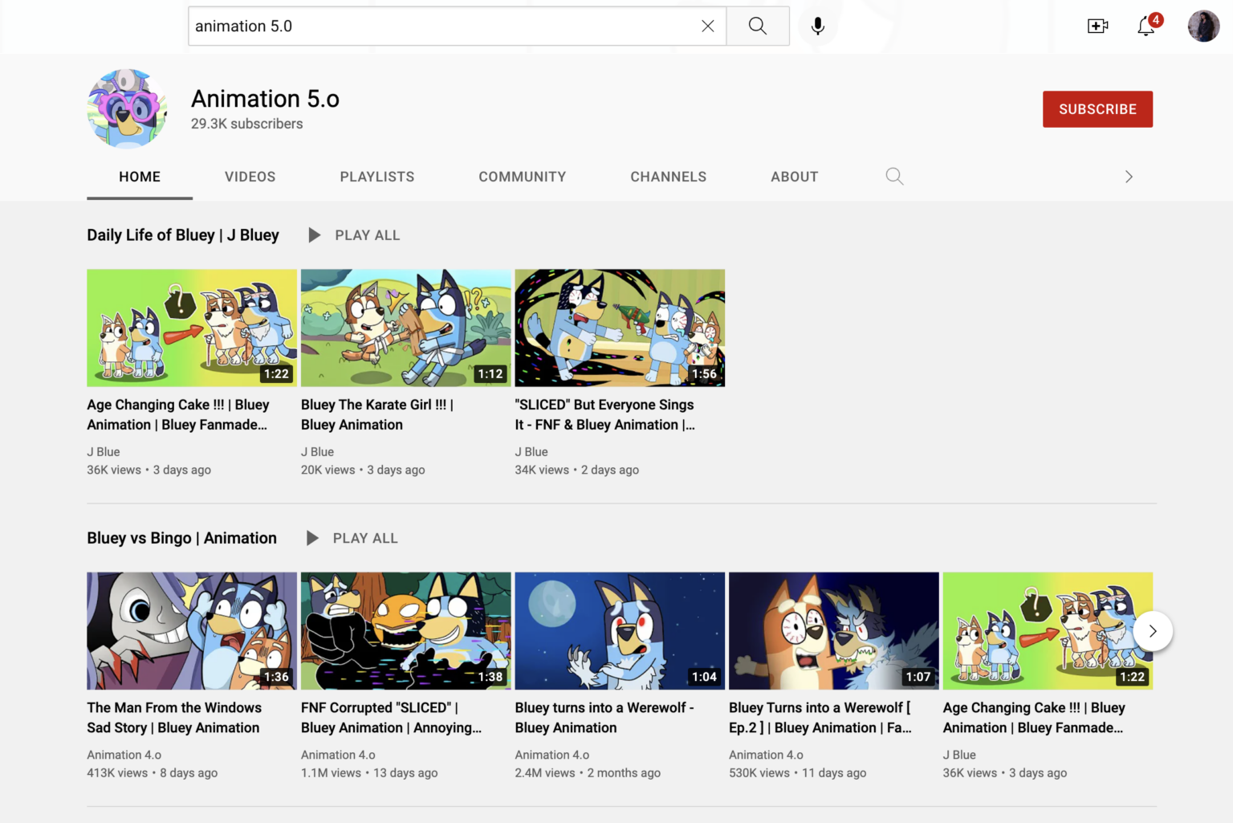Go to the PLAYLISTS tab

tap(376, 177)
